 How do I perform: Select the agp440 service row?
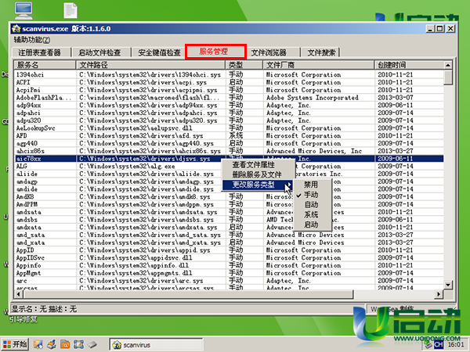tap(230, 143)
